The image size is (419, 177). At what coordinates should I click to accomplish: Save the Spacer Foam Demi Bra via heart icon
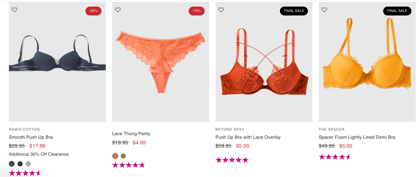click(324, 10)
